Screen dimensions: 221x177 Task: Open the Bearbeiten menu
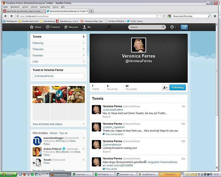(15, 7)
